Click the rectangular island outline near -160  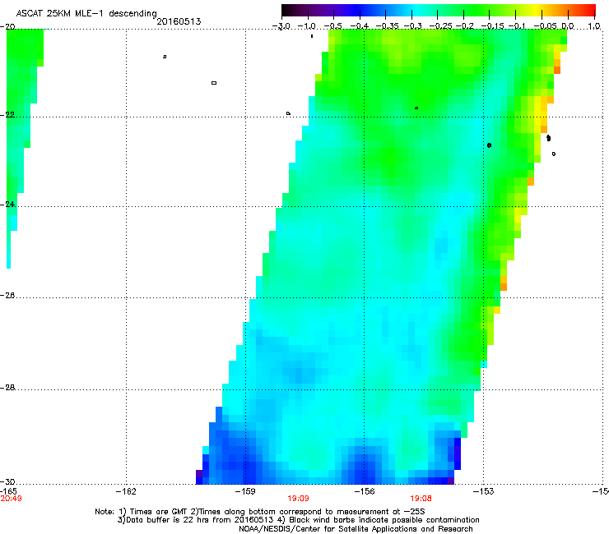(x=214, y=83)
